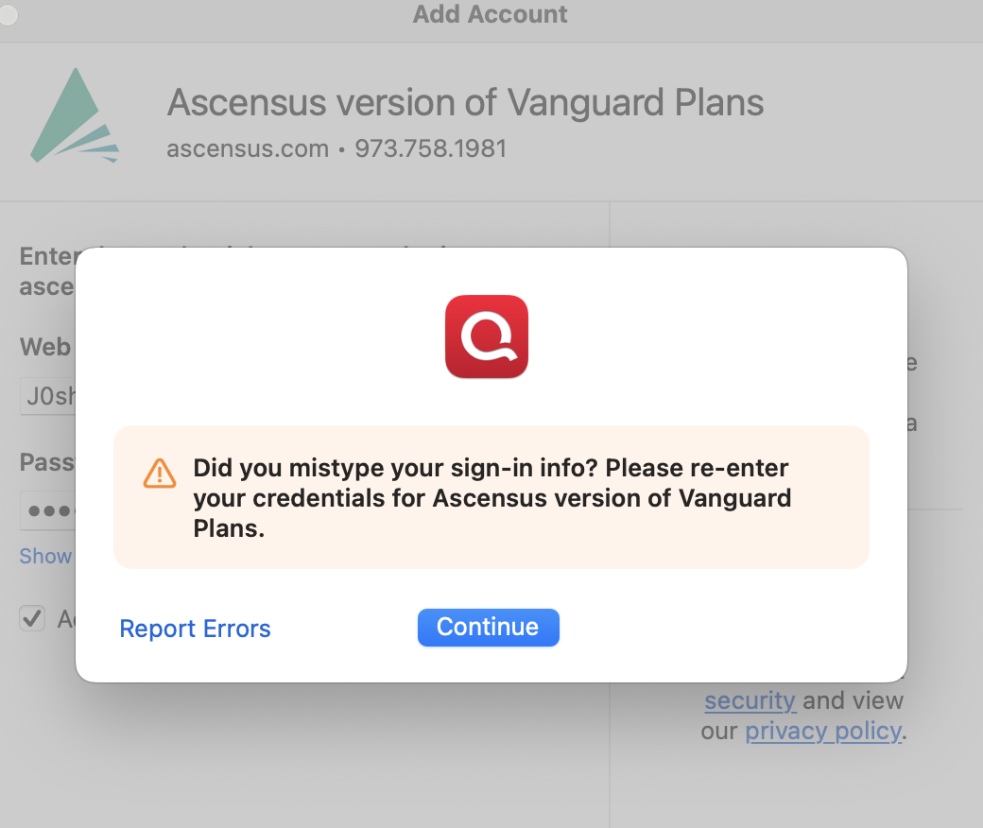The height and width of the screenshot is (828, 983).
Task: Toggle the checked checkbox below Show
Action: (33, 618)
